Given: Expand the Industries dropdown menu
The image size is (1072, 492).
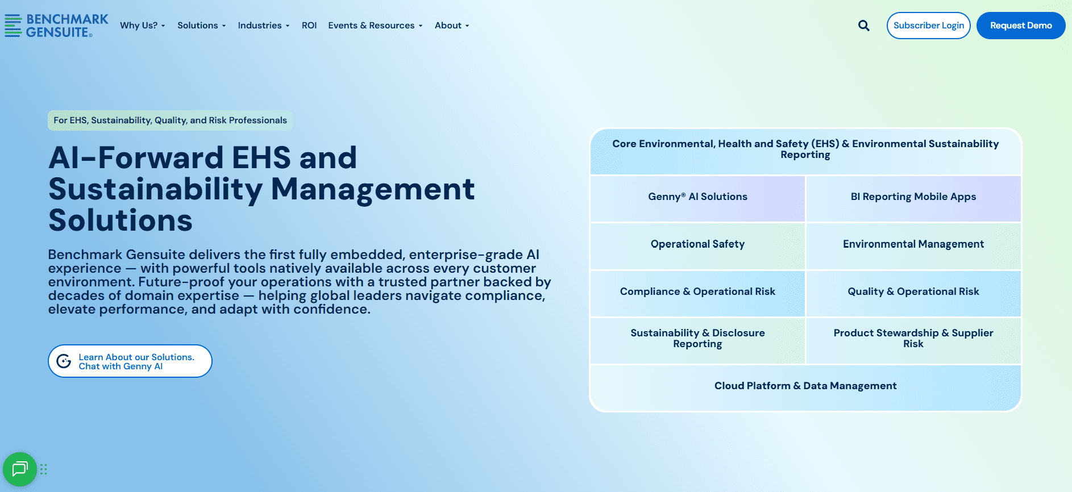Looking at the screenshot, I should click(264, 26).
